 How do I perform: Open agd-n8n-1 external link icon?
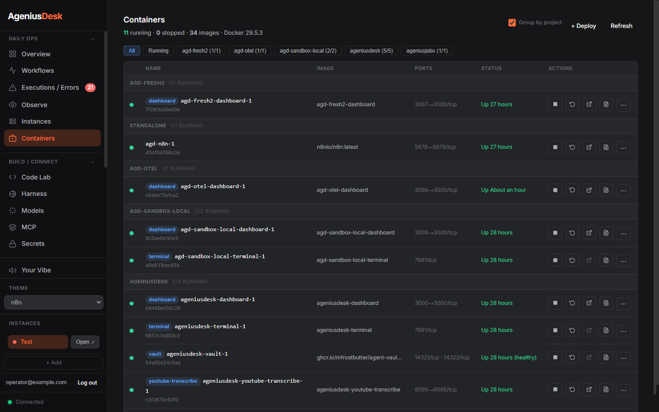click(x=589, y=147)
